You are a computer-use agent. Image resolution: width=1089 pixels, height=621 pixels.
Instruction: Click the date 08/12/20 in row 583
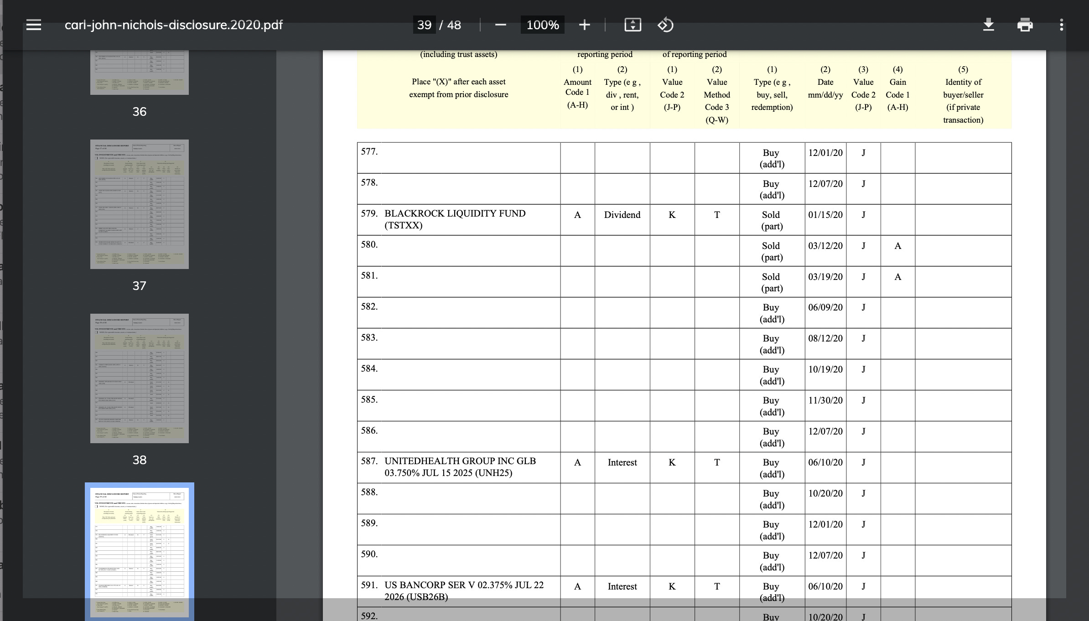pos(825,338)
